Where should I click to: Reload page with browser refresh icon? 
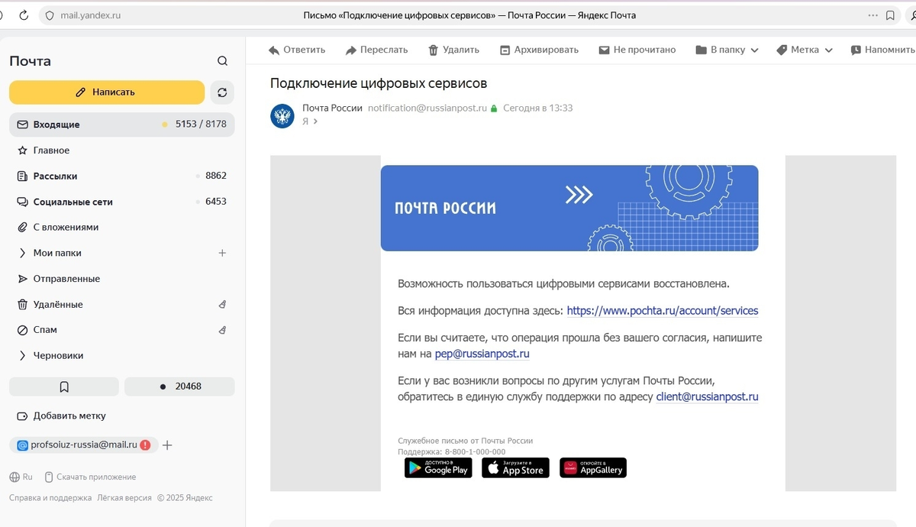[x=24, y=15]
